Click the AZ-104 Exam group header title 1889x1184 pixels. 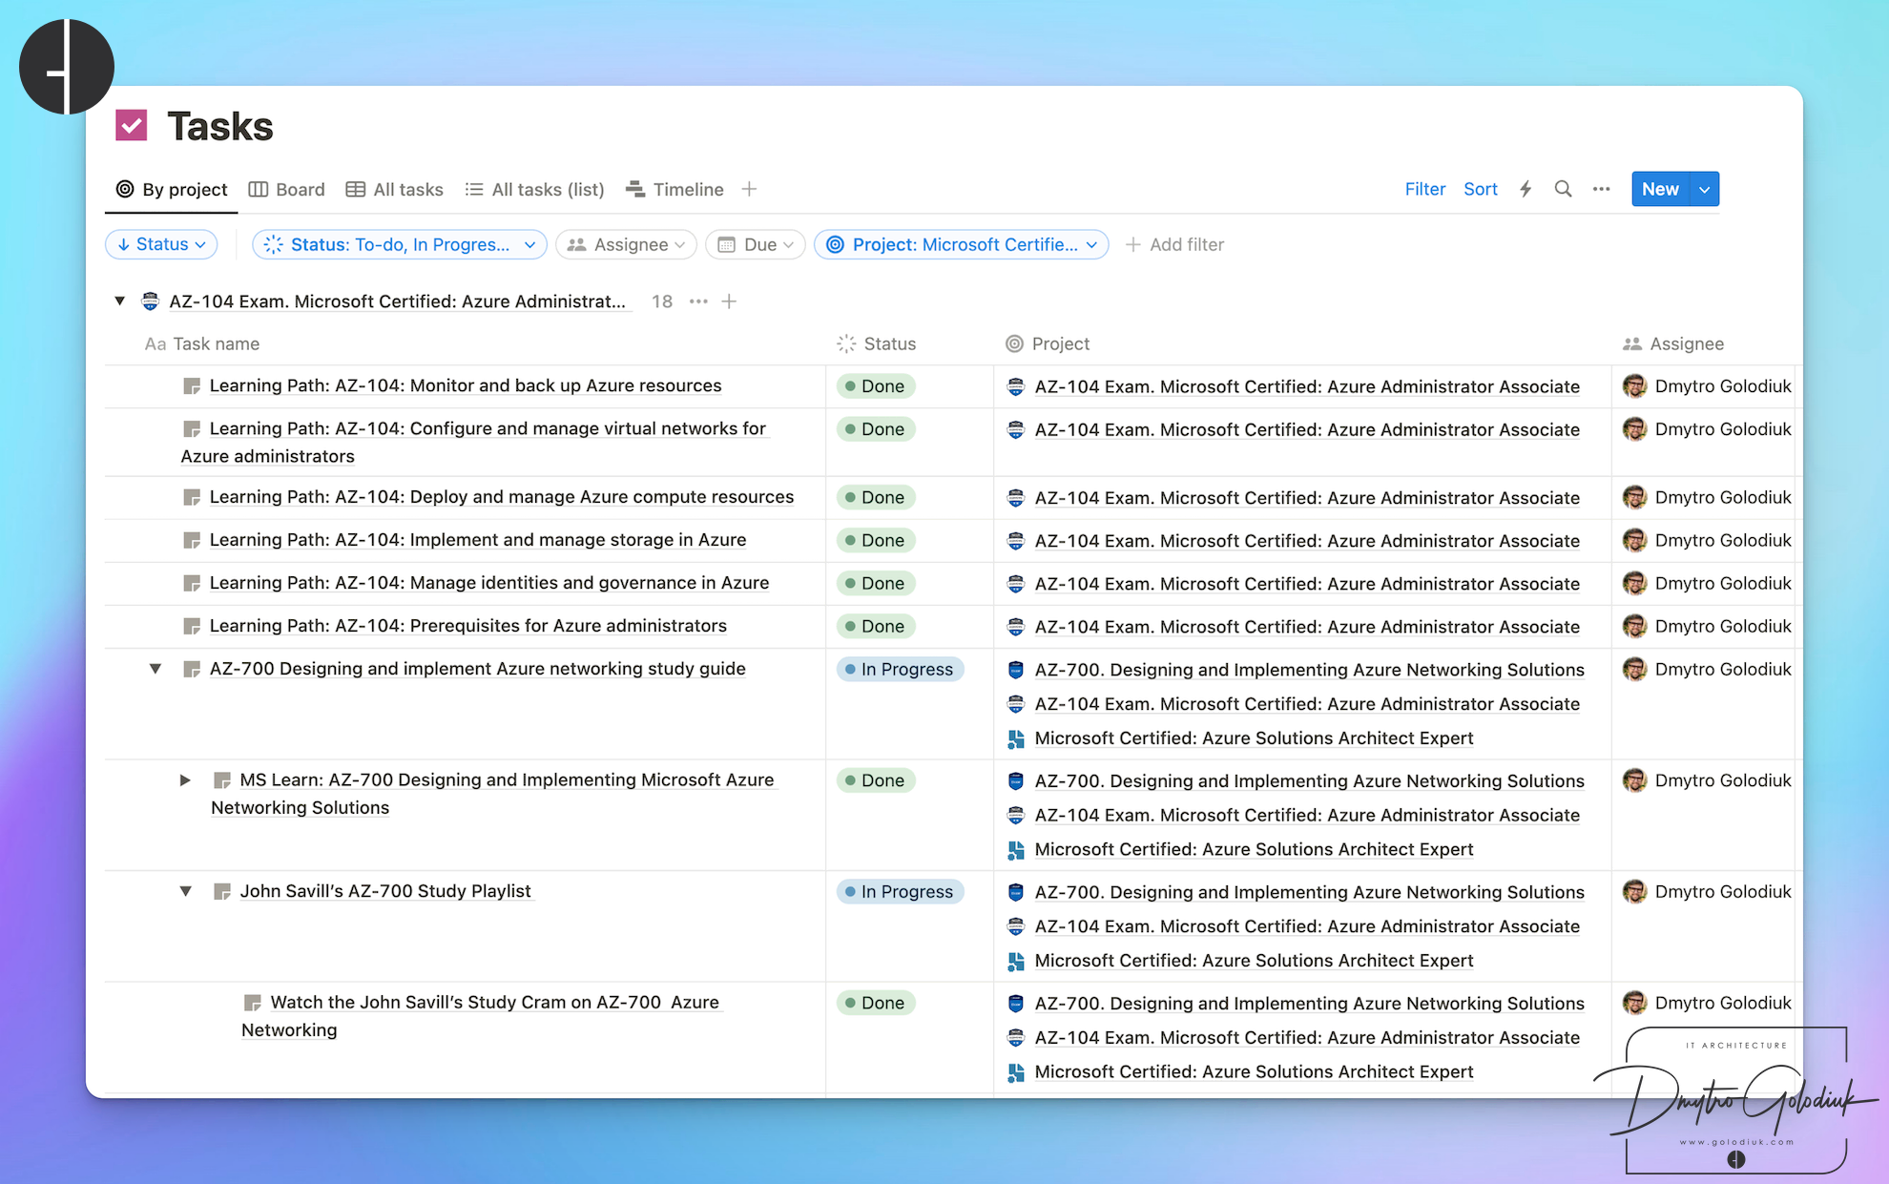point(398,301)
